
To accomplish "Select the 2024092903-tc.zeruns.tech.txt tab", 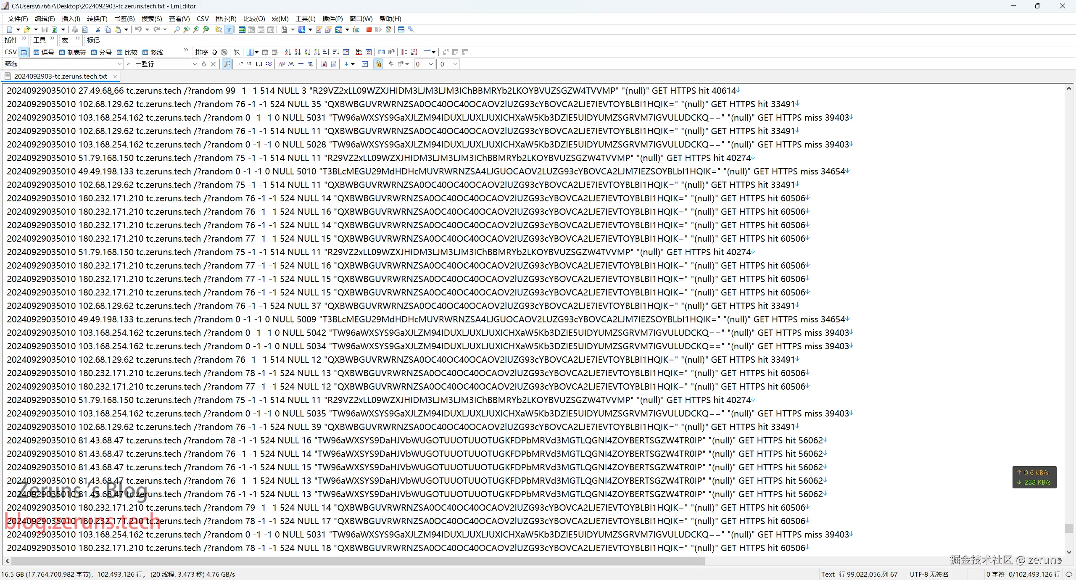I will pos(61,76).
